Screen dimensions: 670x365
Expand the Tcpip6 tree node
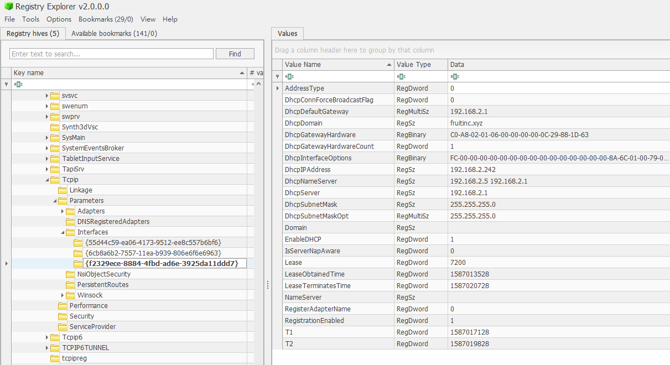pyautogui.click(x=47, y=337)
